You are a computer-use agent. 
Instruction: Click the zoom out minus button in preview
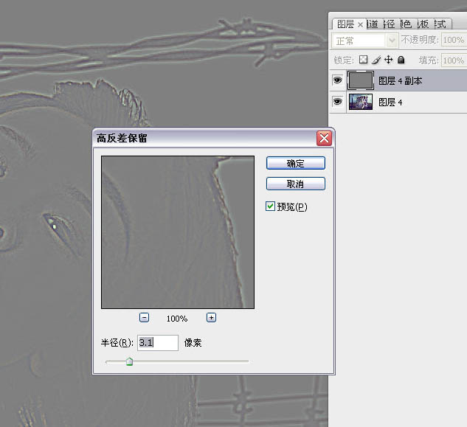(x=144, y=318)
